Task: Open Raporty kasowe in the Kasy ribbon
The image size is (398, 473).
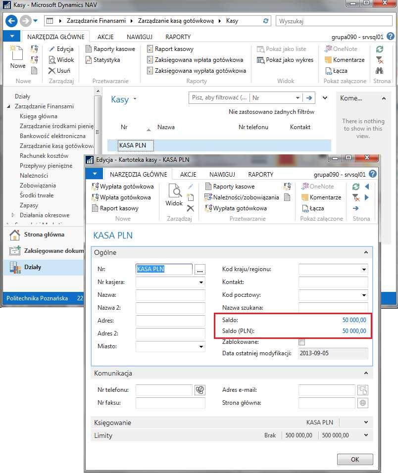Action: tap(110, 49)
